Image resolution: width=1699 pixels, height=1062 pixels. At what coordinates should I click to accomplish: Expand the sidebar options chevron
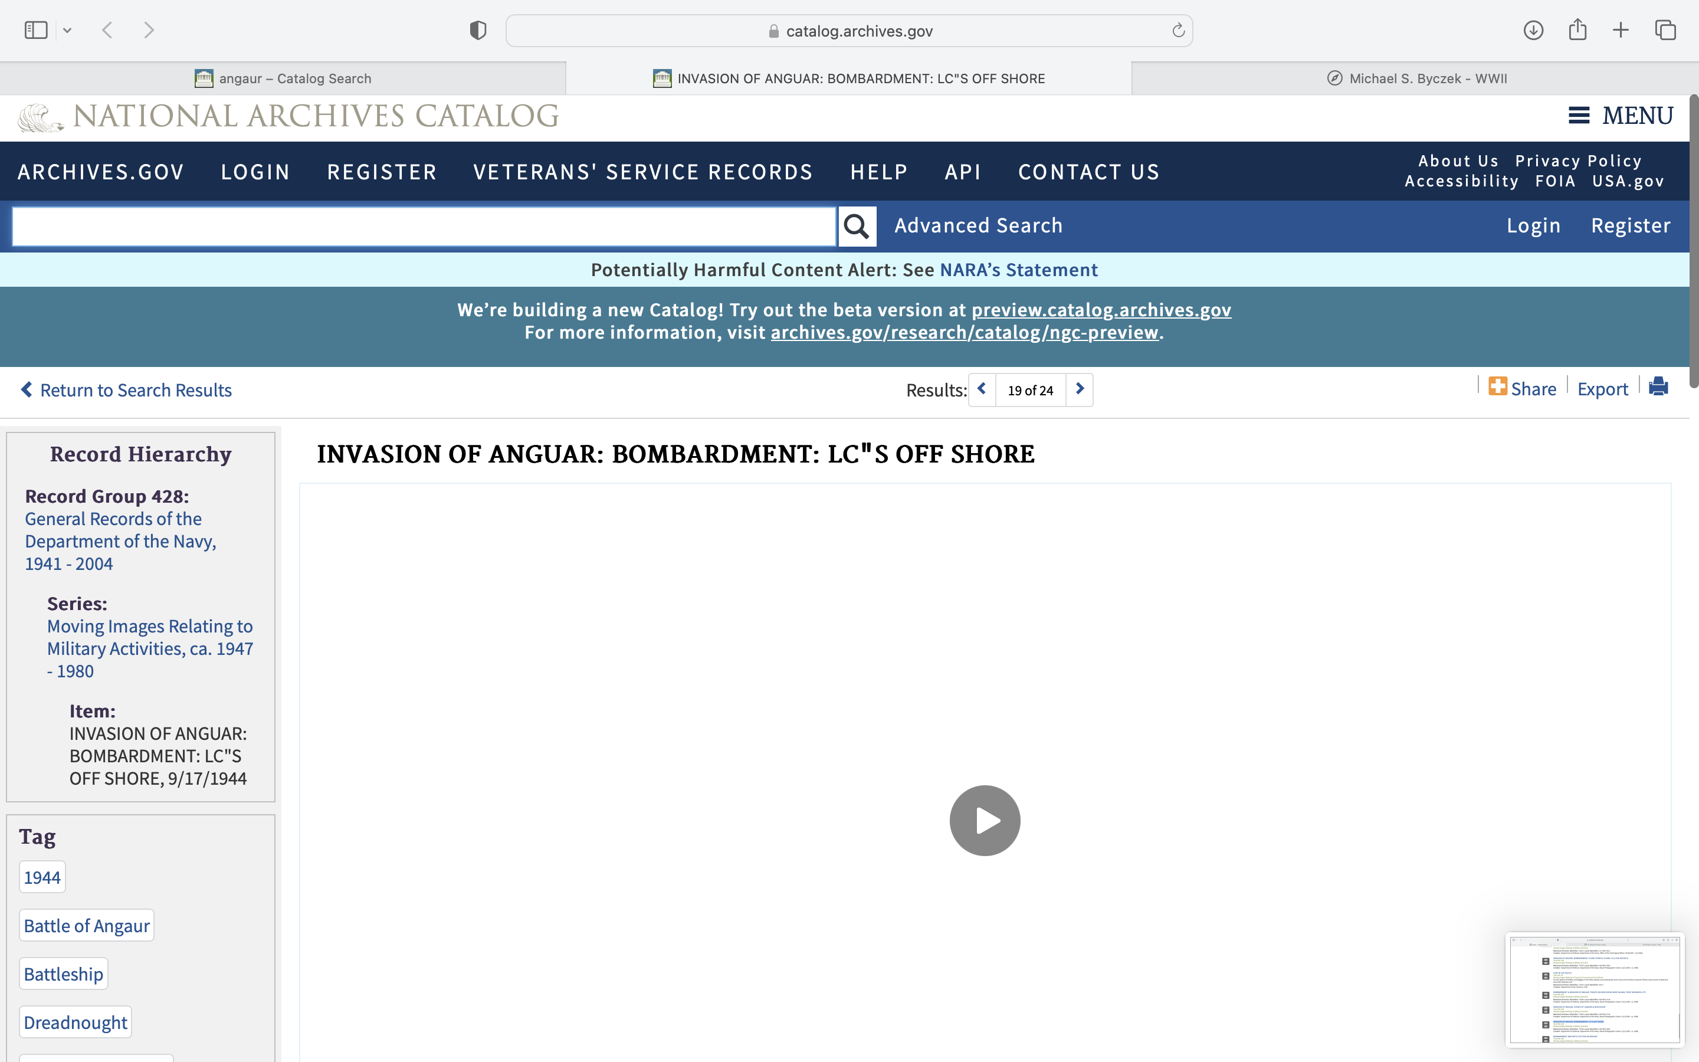pyautogui.click(x=67, y=30)
